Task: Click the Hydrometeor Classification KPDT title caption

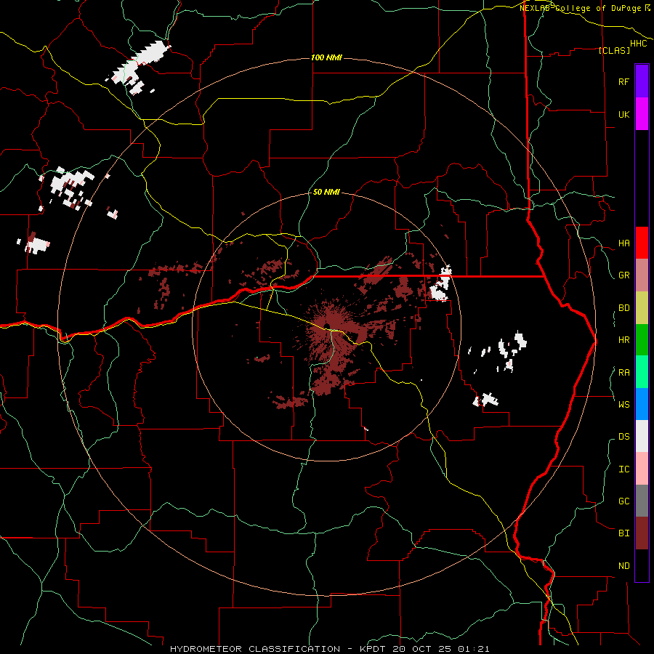Action: (x=329, y=649)
